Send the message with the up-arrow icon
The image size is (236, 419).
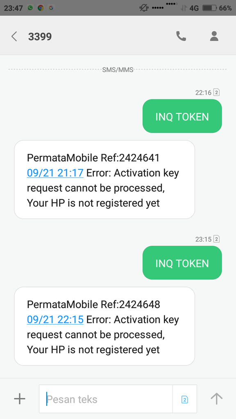[216, 399]
